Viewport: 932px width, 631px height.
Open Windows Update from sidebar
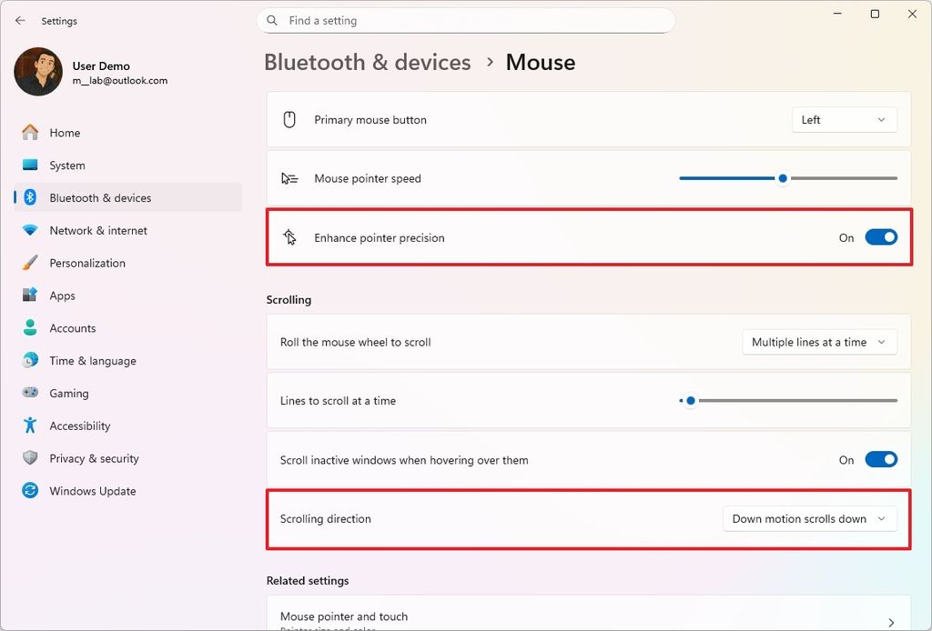[91, 491]
